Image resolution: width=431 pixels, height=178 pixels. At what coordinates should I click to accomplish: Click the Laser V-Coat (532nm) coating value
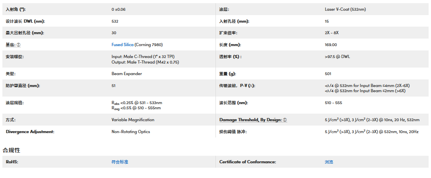[x=342, y=9]
